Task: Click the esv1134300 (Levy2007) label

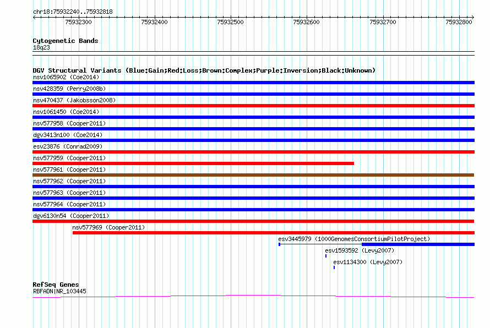Action: tap(368, 262)
